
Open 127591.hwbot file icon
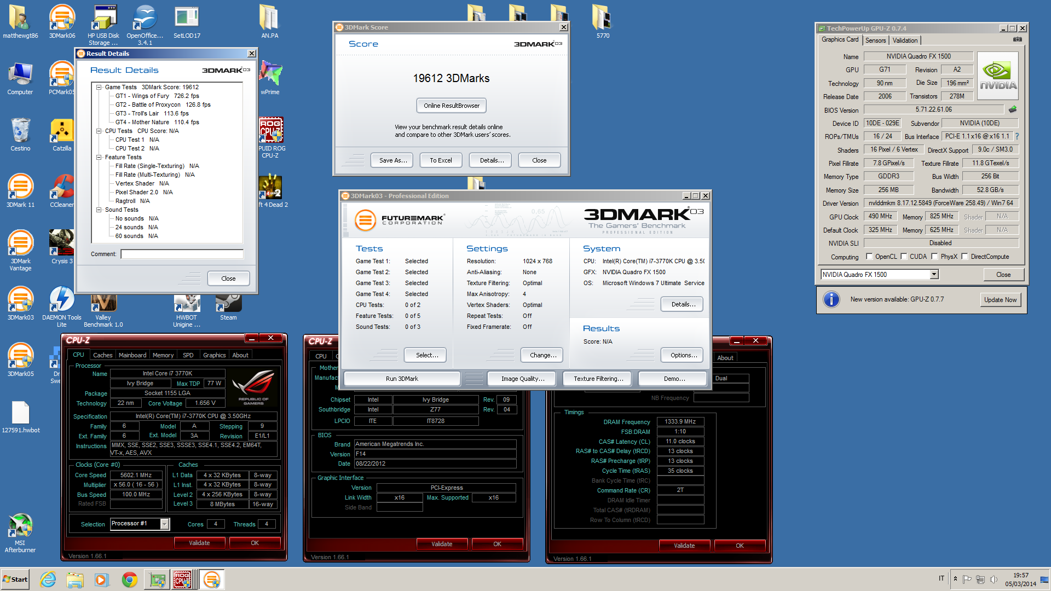click(20, 417)
